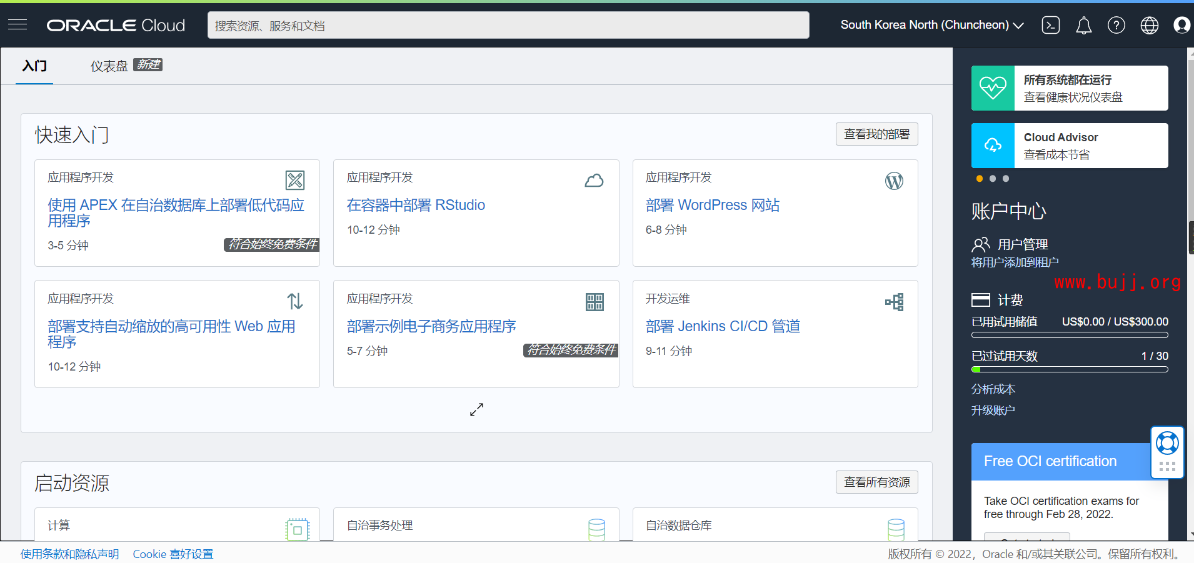Open the notifications bell
The width and height of the screenshot is (1194, 563).
[1083, 25]
